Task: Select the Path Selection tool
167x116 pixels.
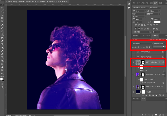Action: [2, 61]
